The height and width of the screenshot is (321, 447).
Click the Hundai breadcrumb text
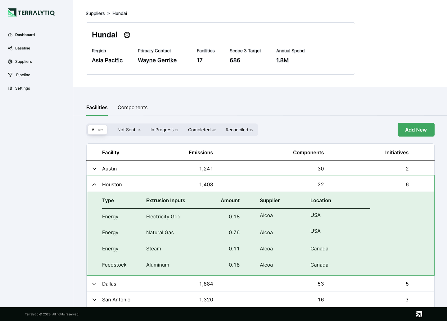pyautogui.click(x=120, y=13)
